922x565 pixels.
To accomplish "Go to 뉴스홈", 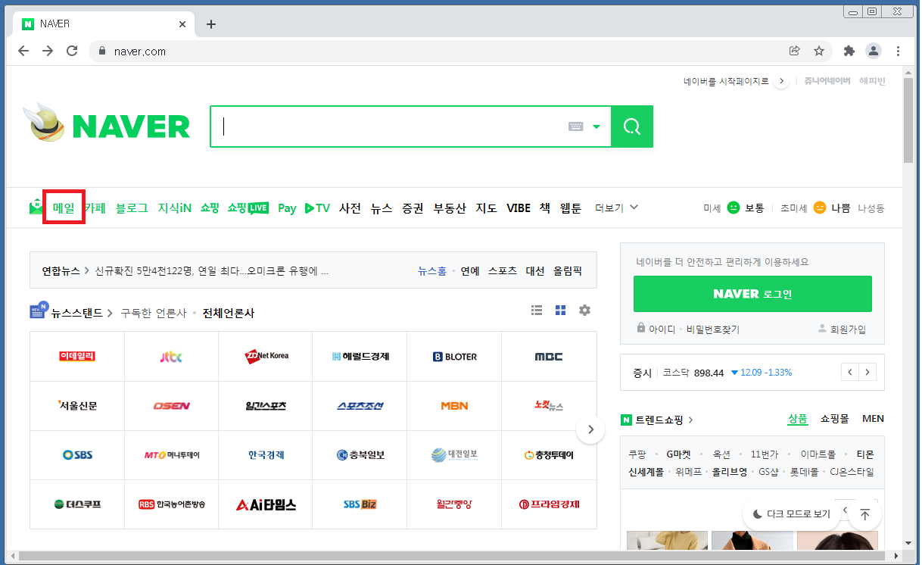I will (432, 270).
